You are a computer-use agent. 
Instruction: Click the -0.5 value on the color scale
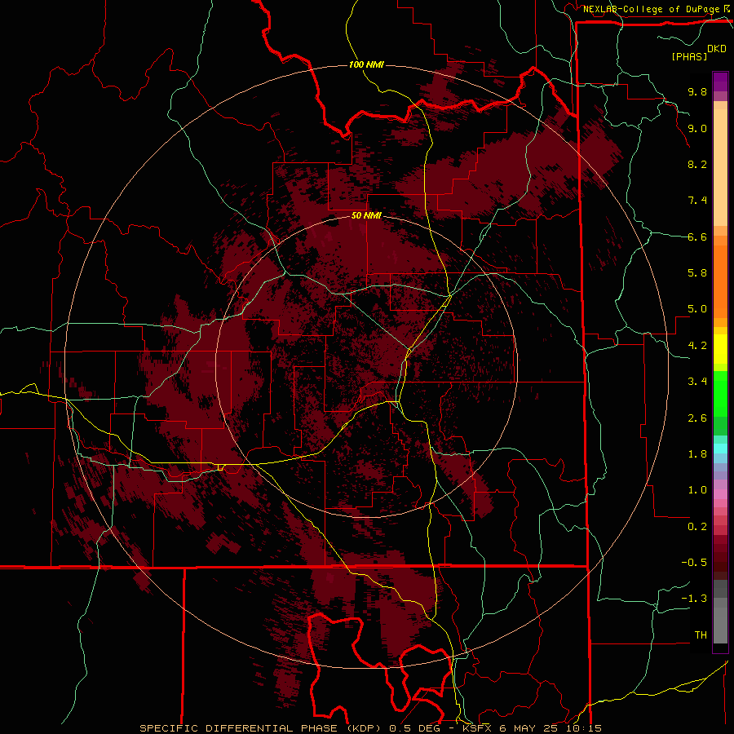(694, 563)
